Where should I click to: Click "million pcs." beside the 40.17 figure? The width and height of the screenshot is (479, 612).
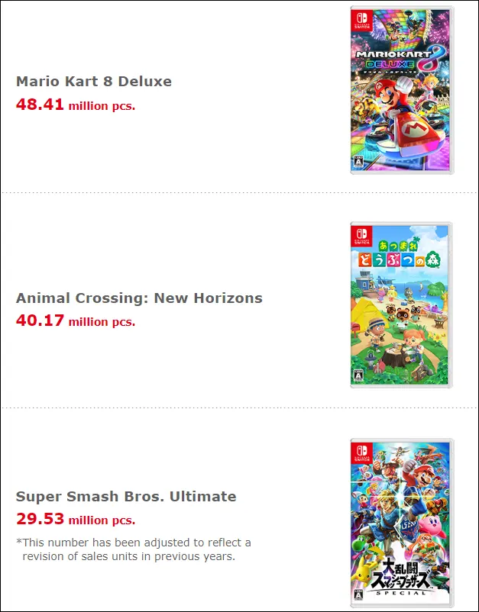coord(102,322)
